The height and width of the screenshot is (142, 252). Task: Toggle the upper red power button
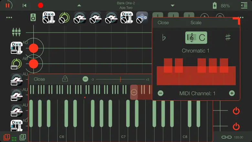(x=236, y=111)
